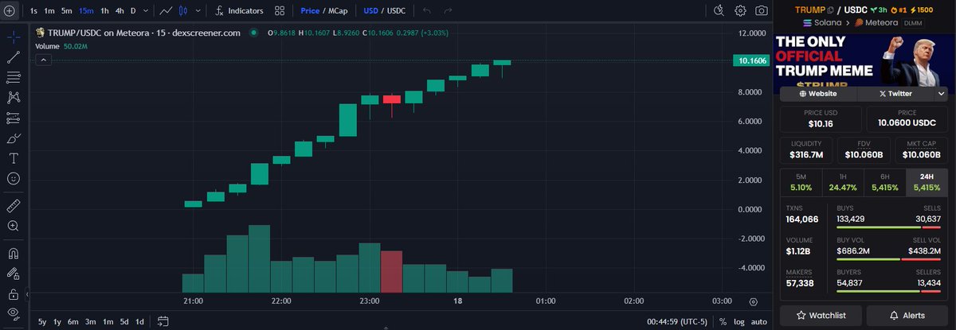Open the time zone menu showing UTC-5
Viewport: 956px width, 330px height.
coord(677,321)
